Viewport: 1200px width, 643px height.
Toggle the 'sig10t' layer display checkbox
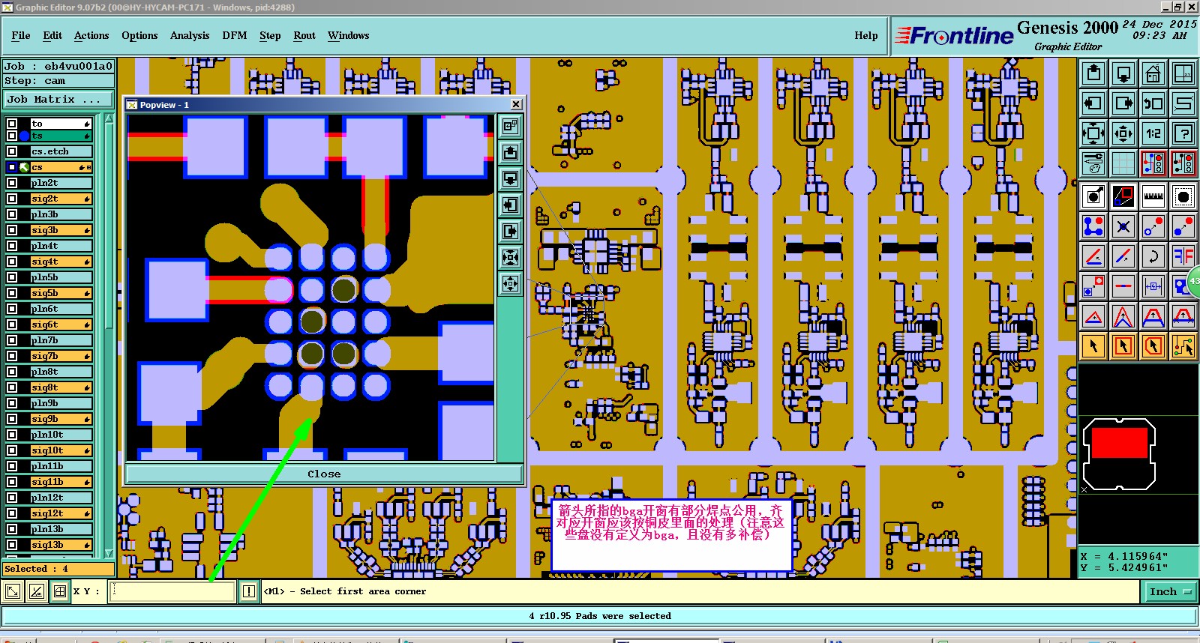(12, 450)
